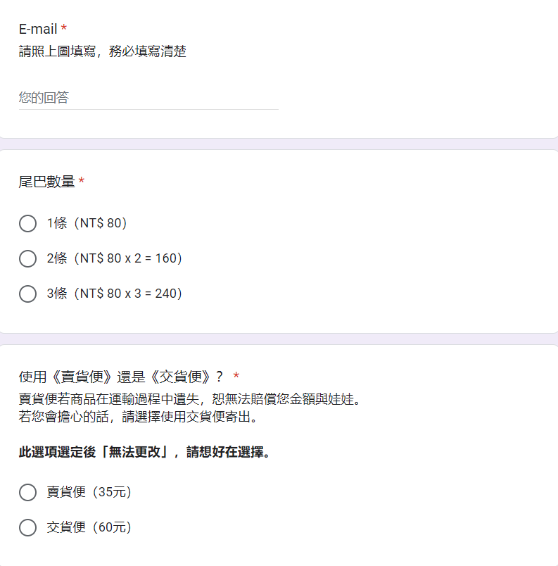Pick the 3條 radio circle for NT$ 240
Screen dimensions: 558x566
(x=27, y=294)
